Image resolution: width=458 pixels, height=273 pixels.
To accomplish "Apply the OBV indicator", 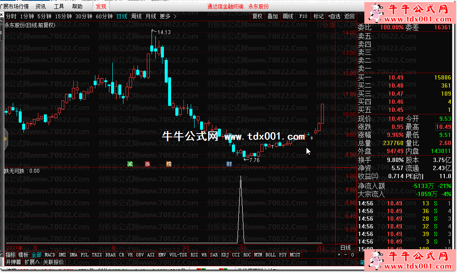I will 140,255.
